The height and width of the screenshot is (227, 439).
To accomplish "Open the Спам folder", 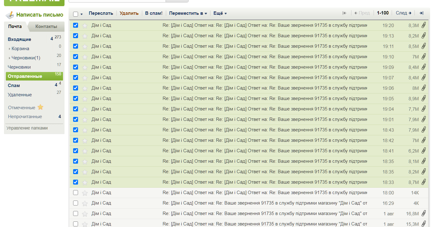I will coord(14,86).
